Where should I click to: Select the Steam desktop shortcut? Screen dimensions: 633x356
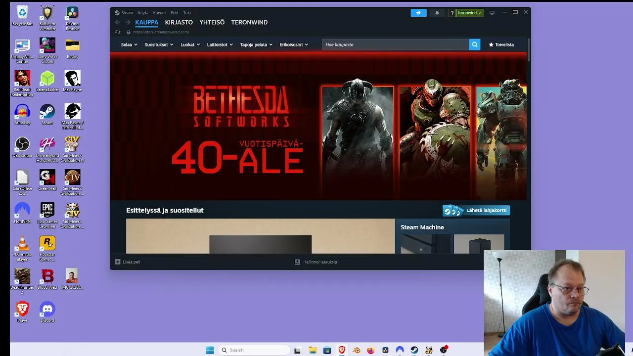[47, 114]
